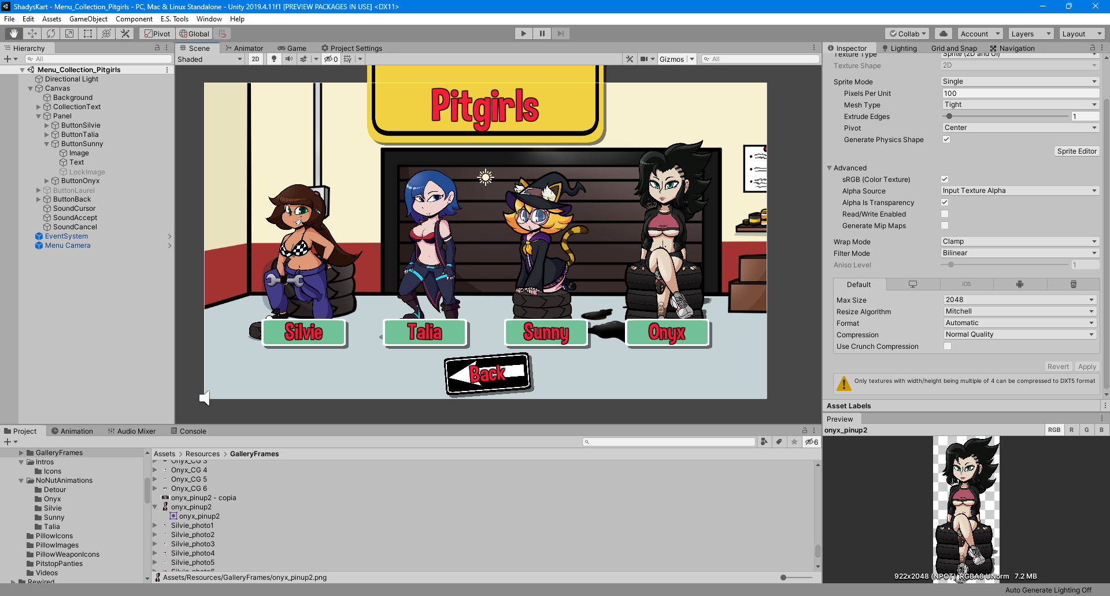Open the Collab dropdown button
The image size is (1110, 596).
pos(907,33)
